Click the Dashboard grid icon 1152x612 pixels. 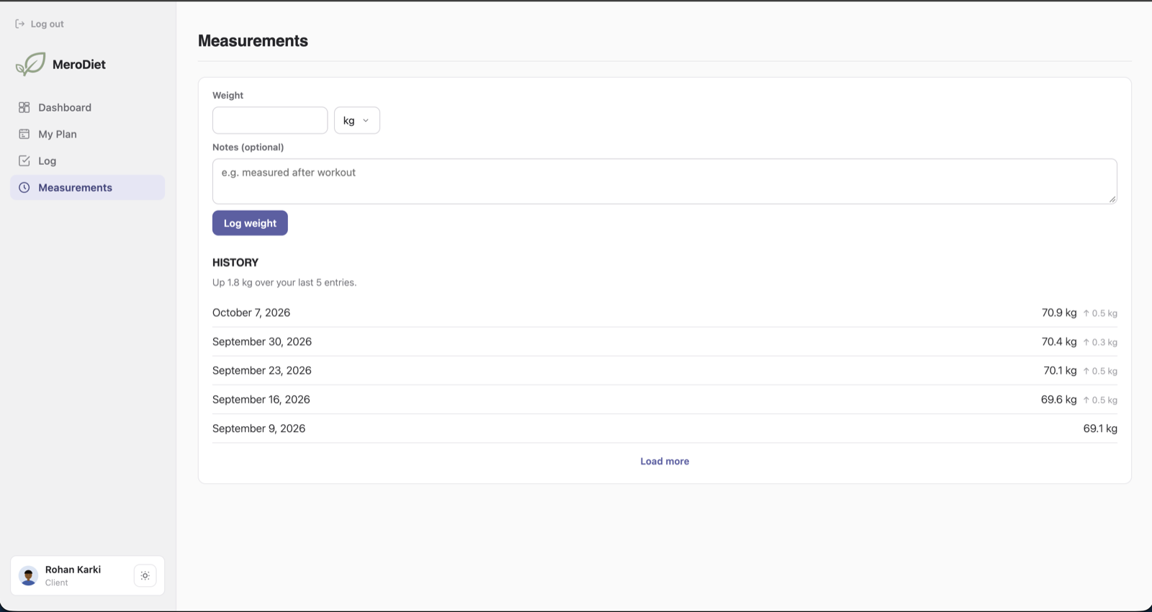[24, 107]
